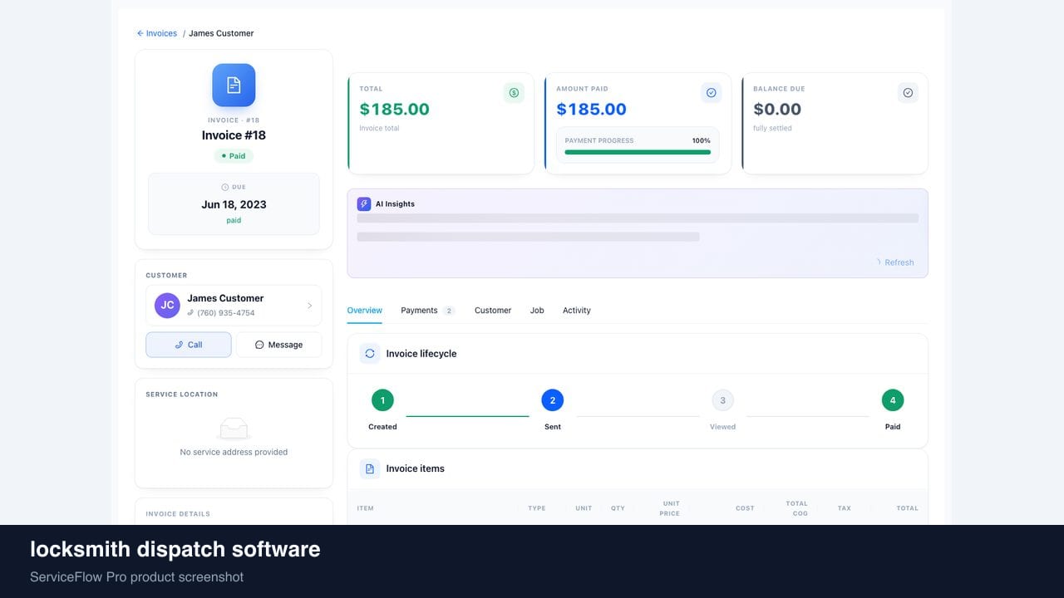
Task: Open the Activity tab
Action: coord(577,311)
